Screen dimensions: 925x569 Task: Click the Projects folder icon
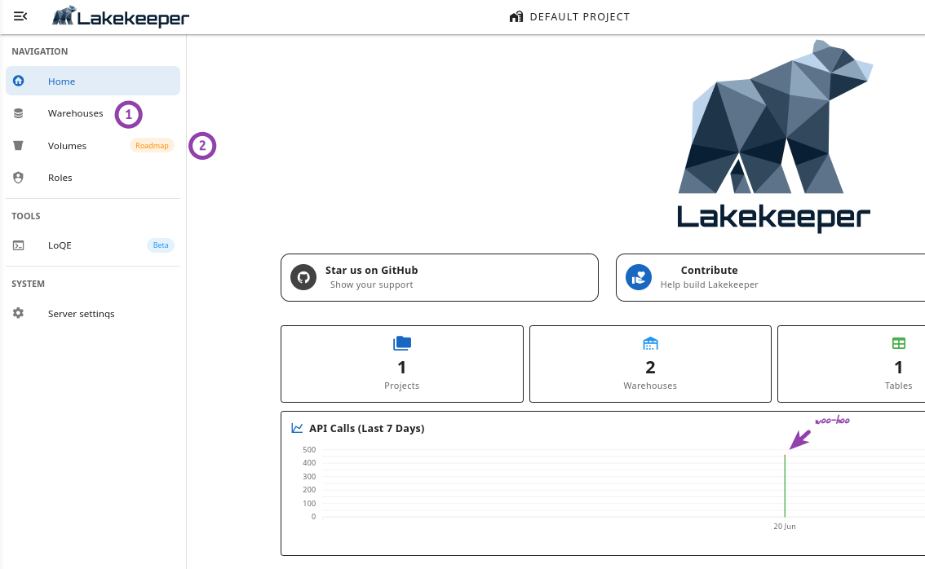[402, 343]
